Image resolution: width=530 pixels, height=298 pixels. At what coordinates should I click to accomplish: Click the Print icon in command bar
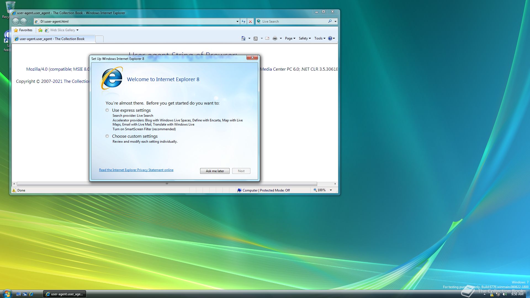coord(275,38)
